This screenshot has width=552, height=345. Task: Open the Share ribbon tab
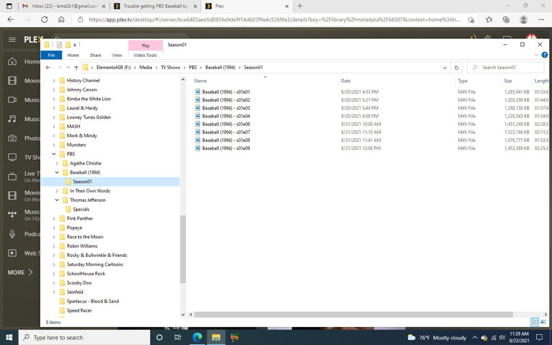96,56
